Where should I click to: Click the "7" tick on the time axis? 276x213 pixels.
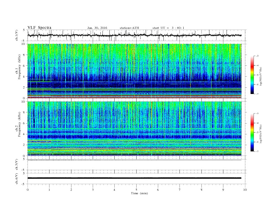tap(180, 190)
